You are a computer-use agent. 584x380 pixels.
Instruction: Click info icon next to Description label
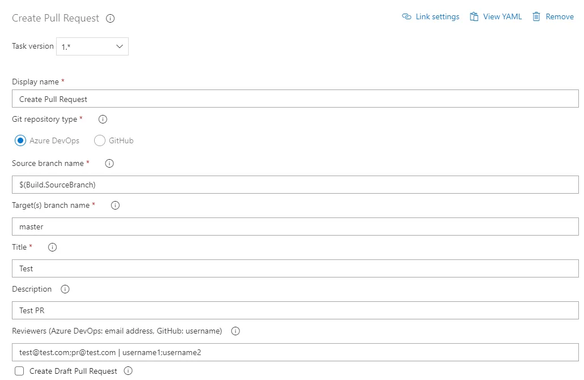(65, 289)
